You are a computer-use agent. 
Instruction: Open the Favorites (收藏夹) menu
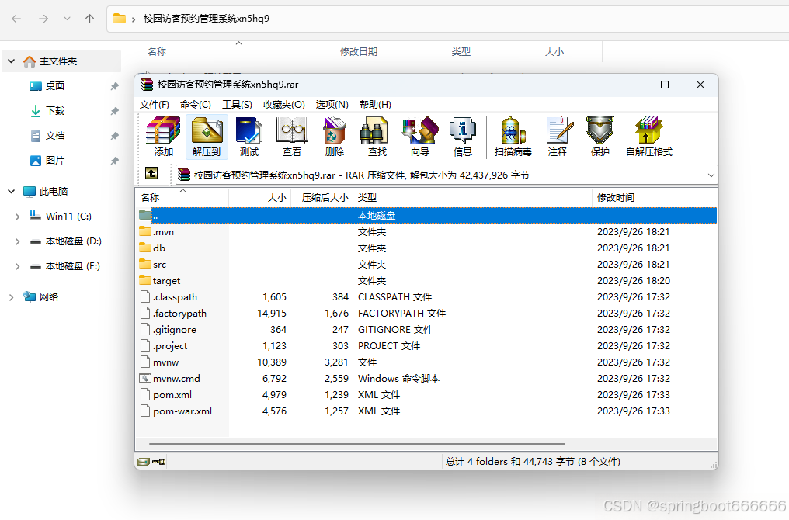coord(283,105)
